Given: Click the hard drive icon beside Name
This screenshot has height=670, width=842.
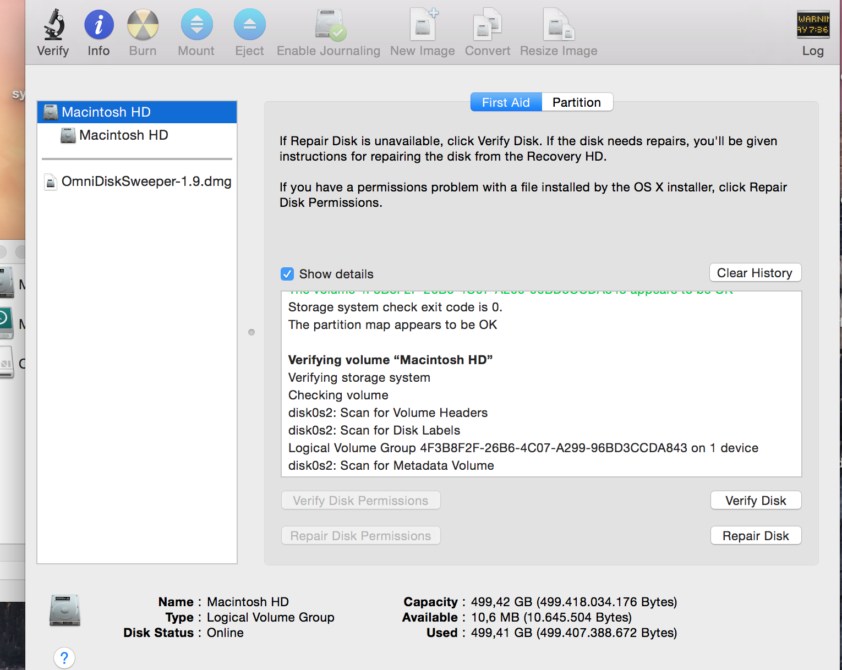Looking at the screenshot, I should (x=65, y=610).
